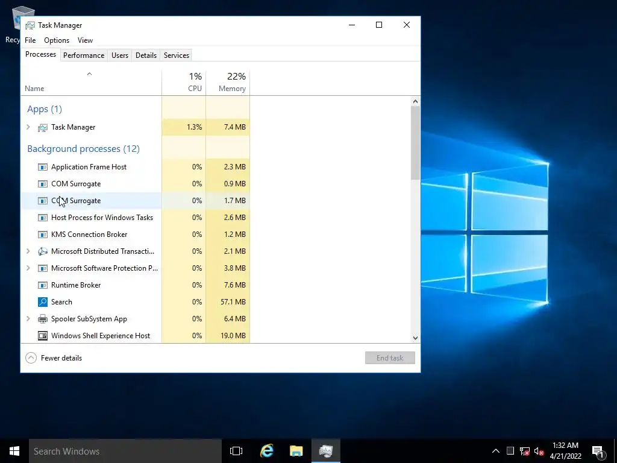617x463 pixels.
Task: Click the Microsoft Distributed Transaction icon
Action: 43,251
